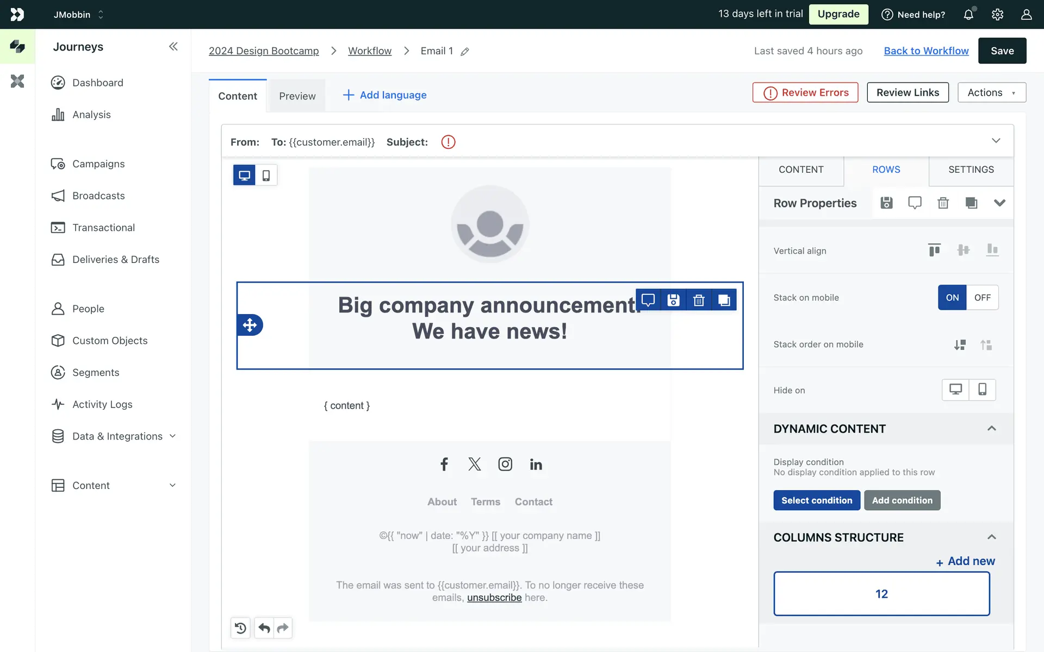The width and height of the screenshot is (1044, 652).
Task: Toggle Hide on mobile option
Action: [x=982, y=390]
